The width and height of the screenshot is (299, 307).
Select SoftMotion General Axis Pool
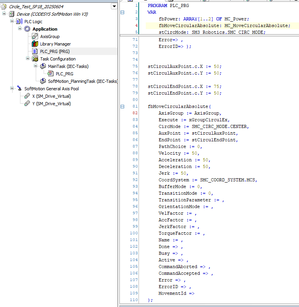(x=51, y=89)
